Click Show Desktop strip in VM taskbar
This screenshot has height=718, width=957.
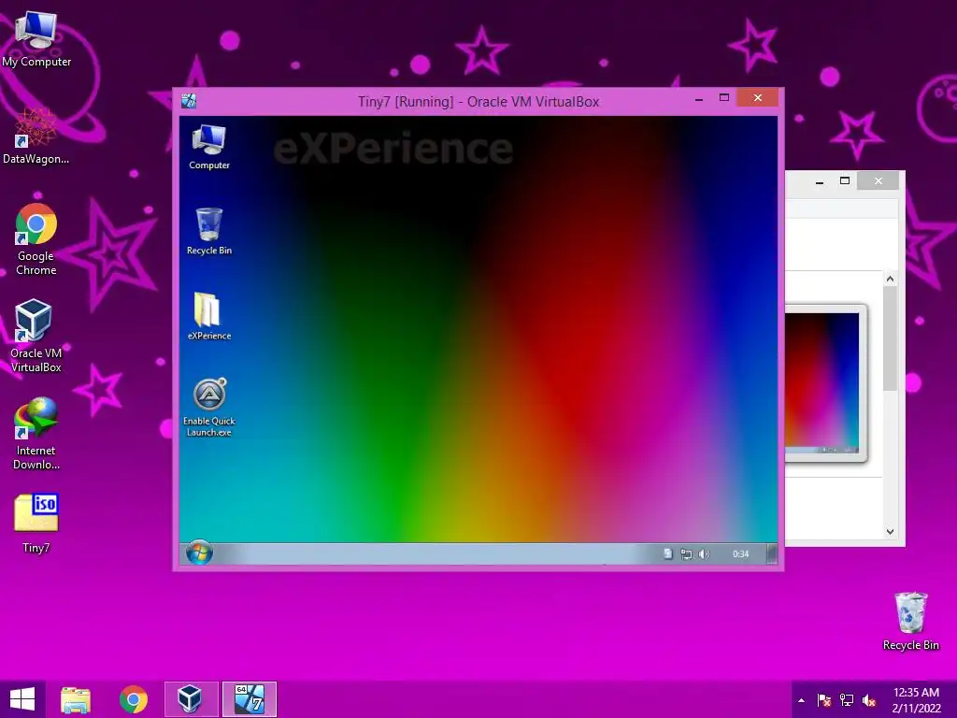click(x=771, y=553)
